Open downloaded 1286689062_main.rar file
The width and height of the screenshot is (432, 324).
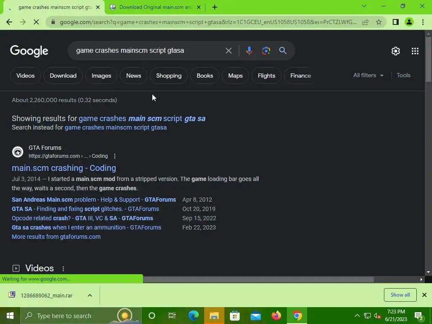coord(46,295)
